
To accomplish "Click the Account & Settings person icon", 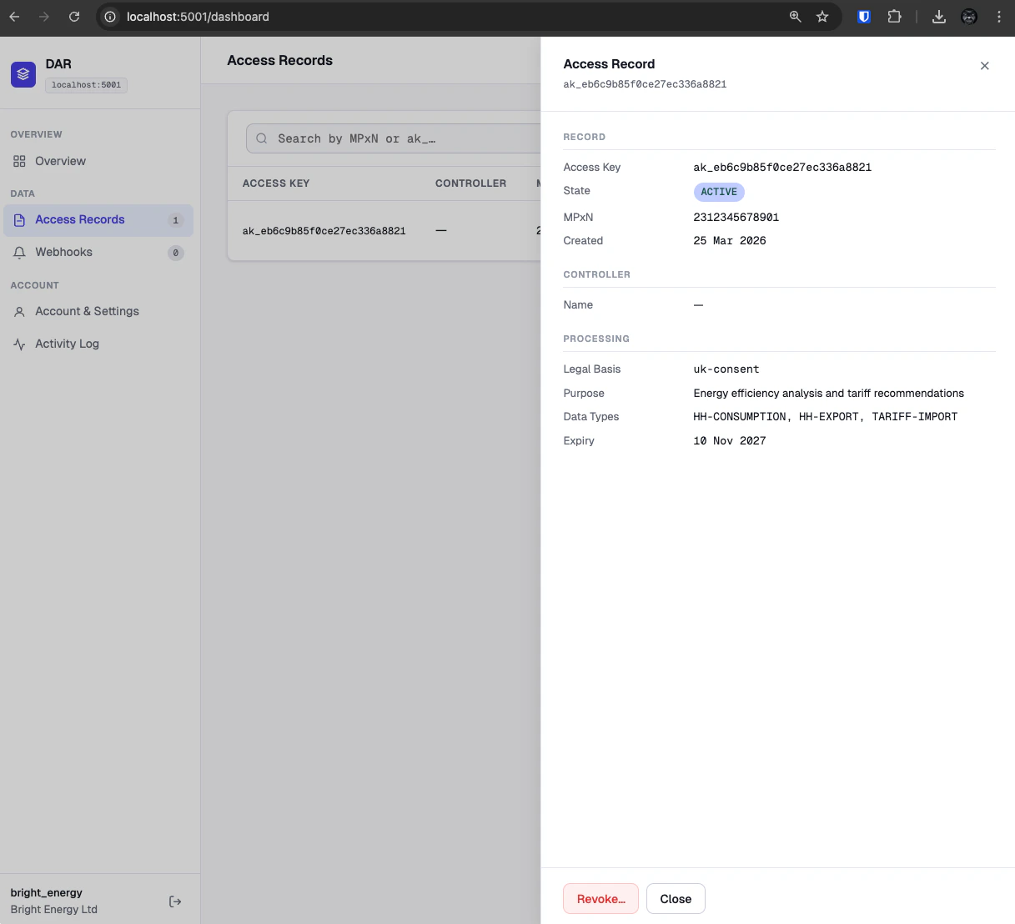I will click(19, 312).
